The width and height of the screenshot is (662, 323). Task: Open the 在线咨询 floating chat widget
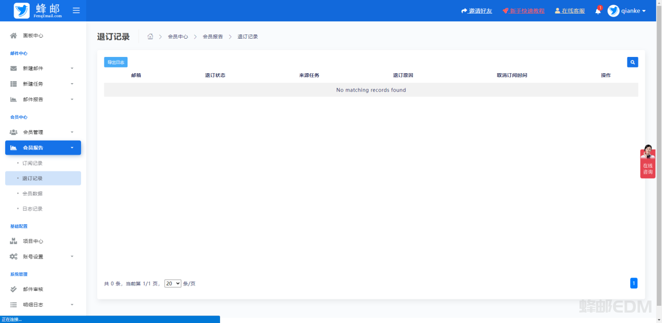tap(647, 163)
